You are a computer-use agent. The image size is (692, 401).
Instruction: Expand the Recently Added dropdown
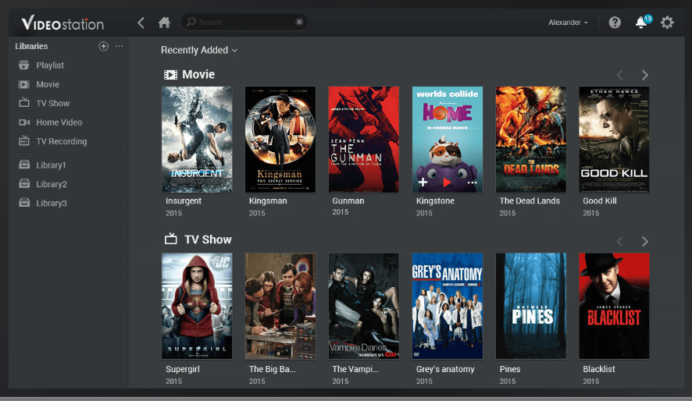coord(199,50)
